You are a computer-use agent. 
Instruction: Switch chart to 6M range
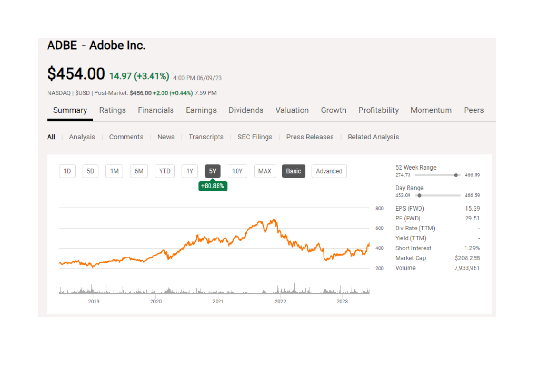pyautogui.click(x=139, y=171)
